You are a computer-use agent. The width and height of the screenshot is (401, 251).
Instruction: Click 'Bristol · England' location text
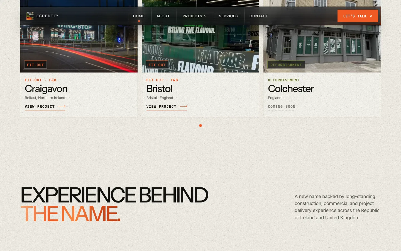click(160, 98)
